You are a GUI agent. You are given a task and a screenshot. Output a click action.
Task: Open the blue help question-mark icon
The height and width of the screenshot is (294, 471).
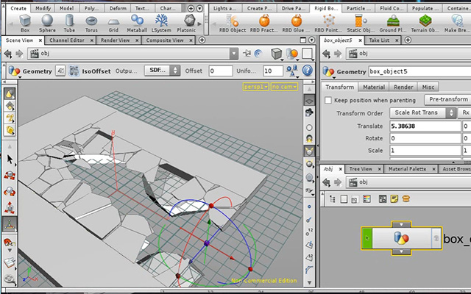tap(307, 71)
